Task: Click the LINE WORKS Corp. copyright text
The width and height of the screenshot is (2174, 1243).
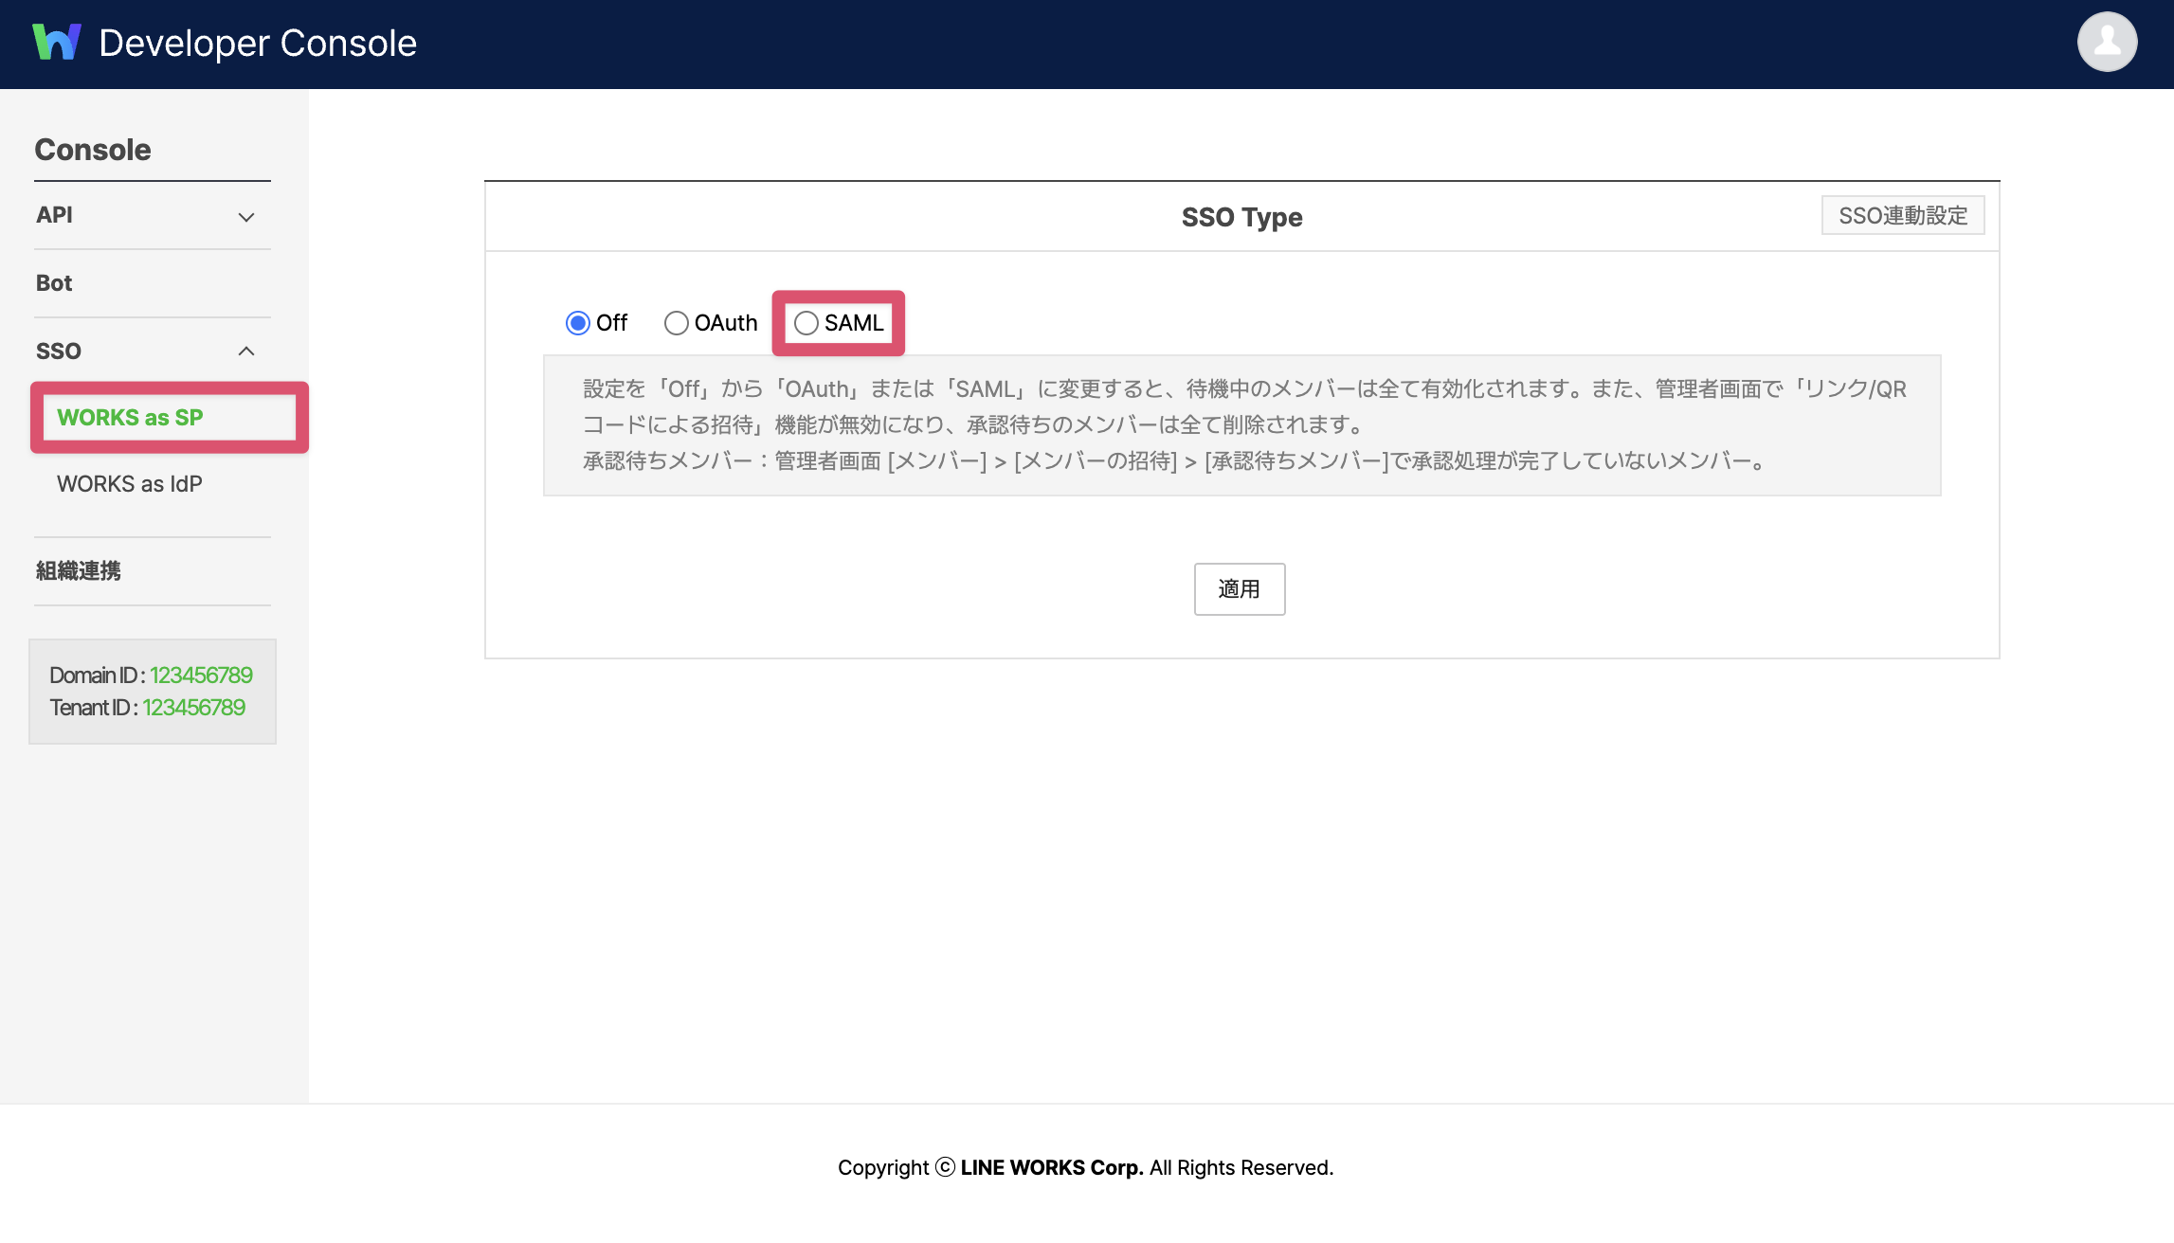Action: 1052,1168
